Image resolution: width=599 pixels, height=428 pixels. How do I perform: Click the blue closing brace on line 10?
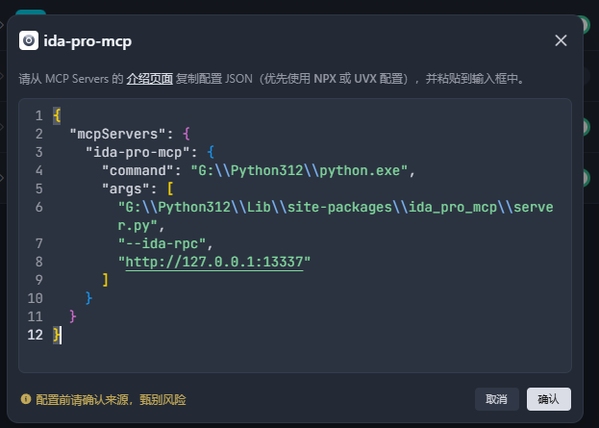pos(89,298)
